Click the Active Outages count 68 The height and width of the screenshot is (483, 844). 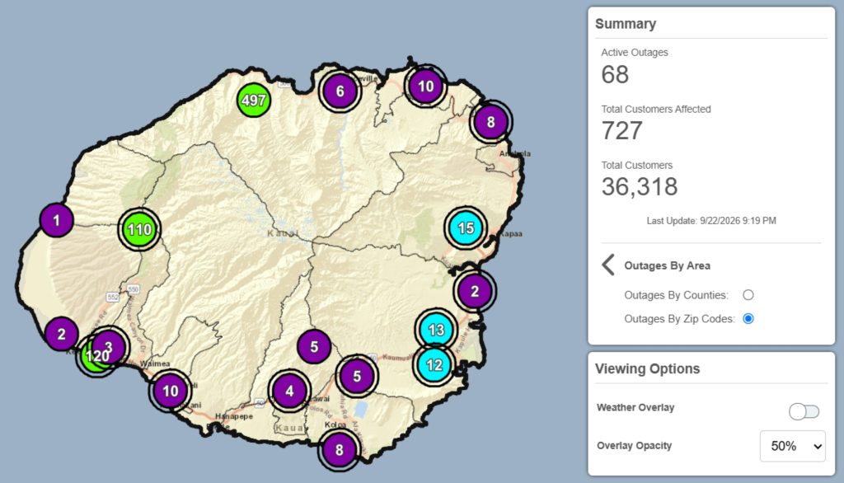click(615, 74)
